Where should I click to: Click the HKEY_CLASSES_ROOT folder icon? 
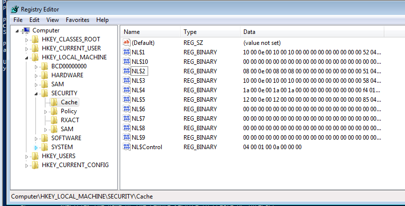pyautogui.click(x=35, y=39)
